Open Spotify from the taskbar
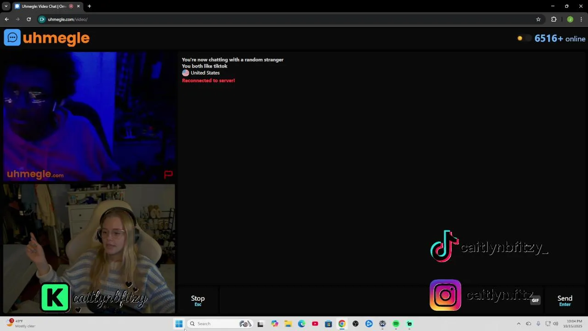The width and height of the screenshot is (588, 331). pos(396,324)
